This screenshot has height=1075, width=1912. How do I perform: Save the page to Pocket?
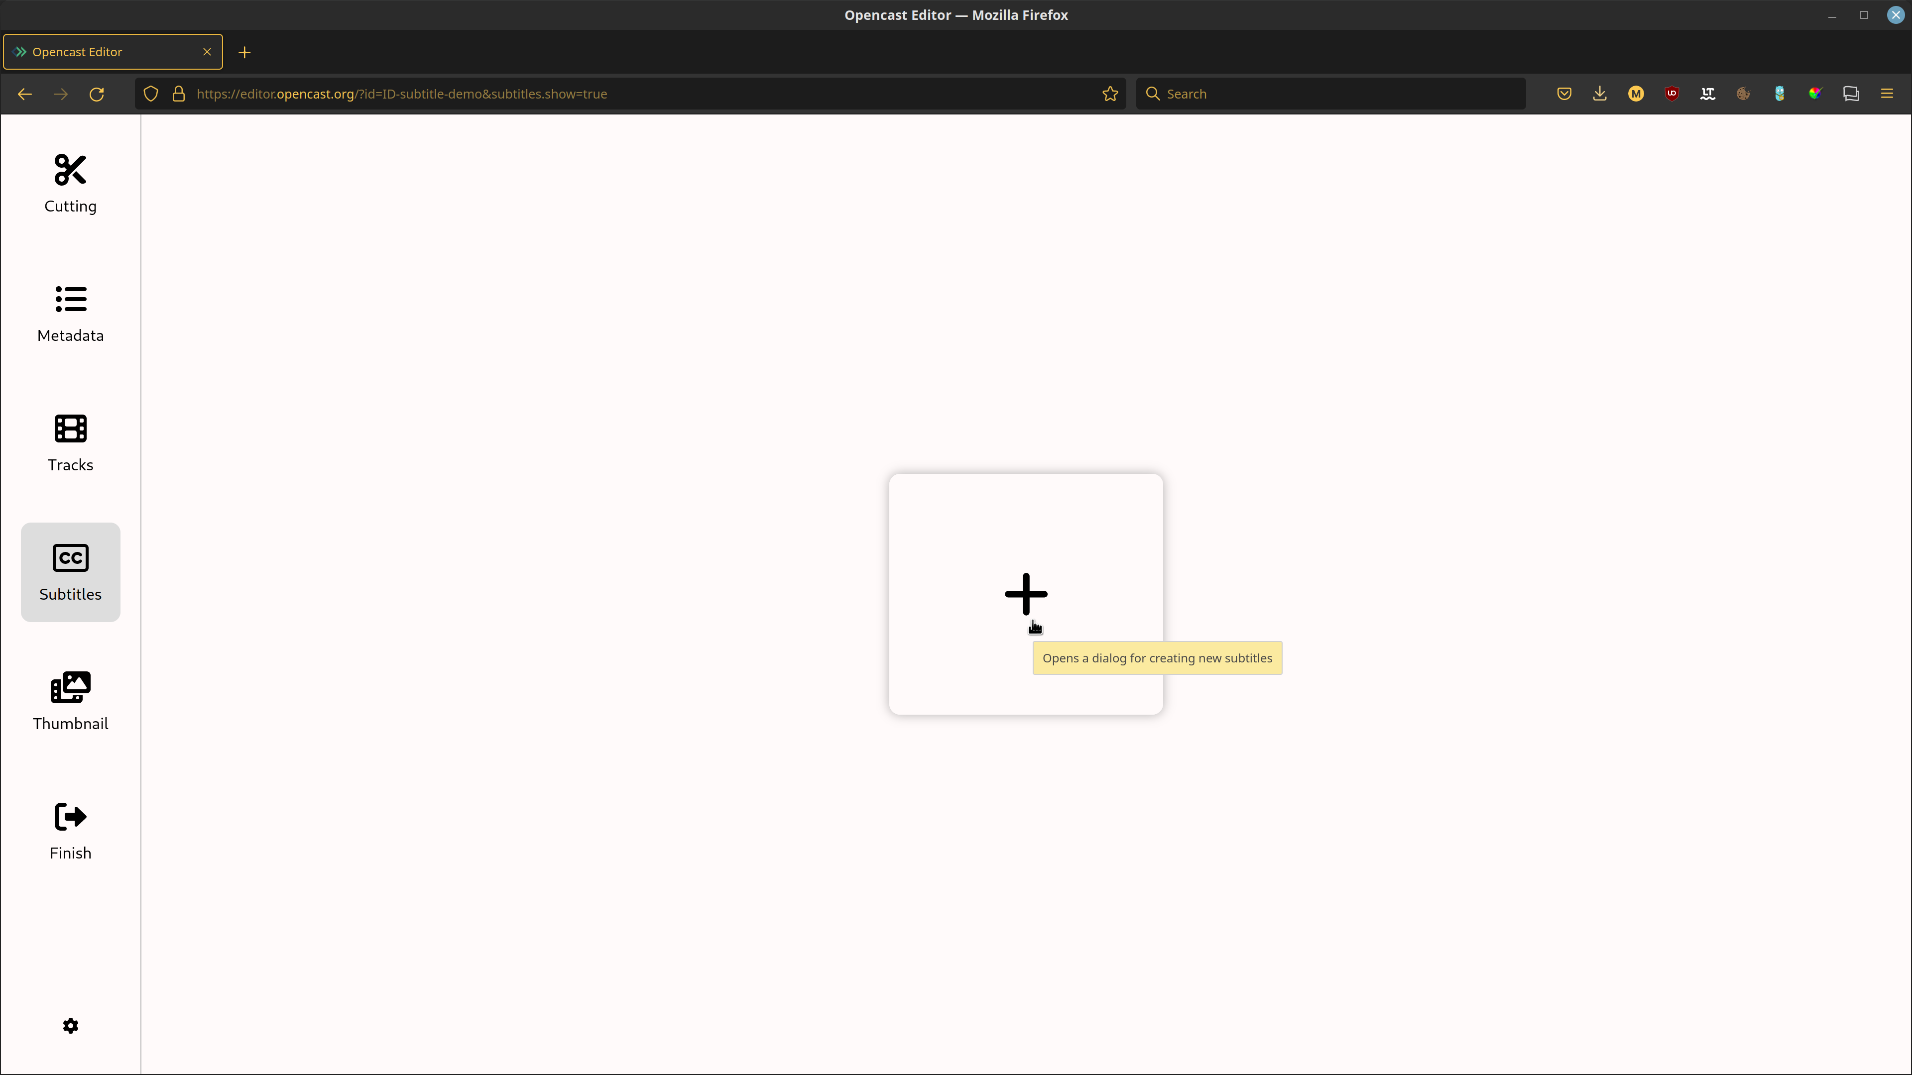pos(1564,94)
